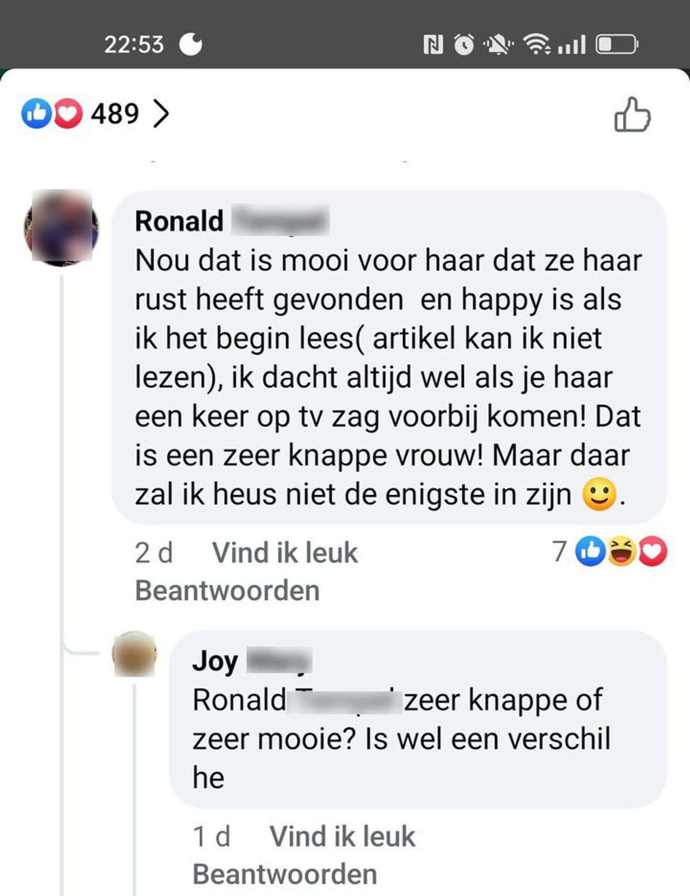Tap the battery icon in the status bar

tap(616, 44)
